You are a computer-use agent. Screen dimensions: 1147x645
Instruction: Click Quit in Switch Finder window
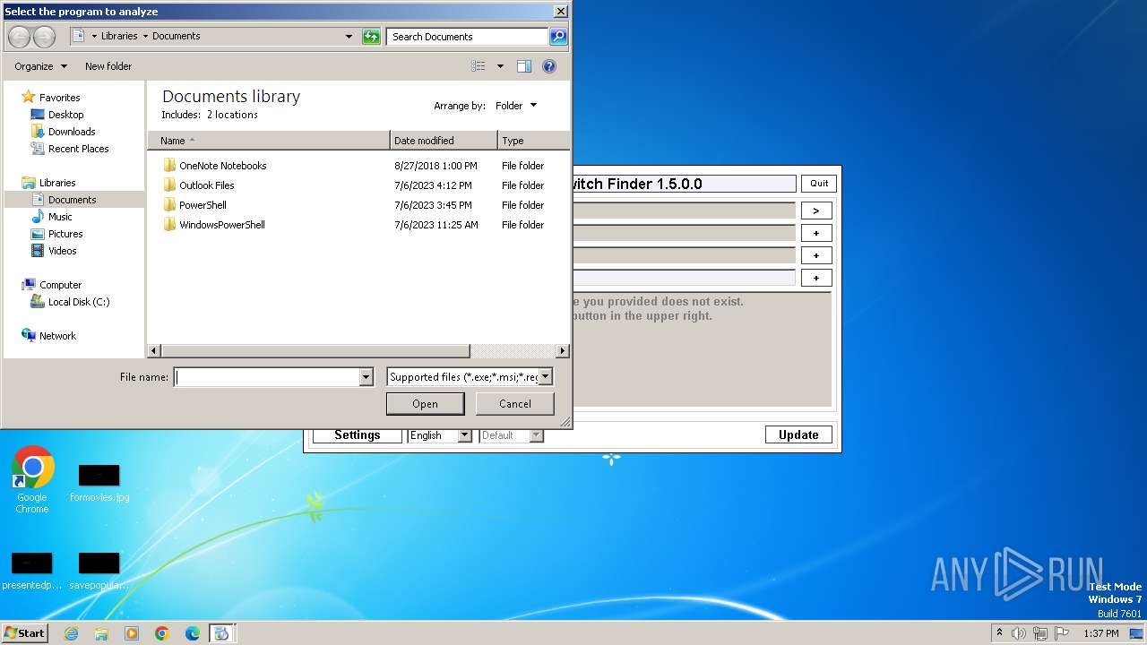click(x=819, y=183)
